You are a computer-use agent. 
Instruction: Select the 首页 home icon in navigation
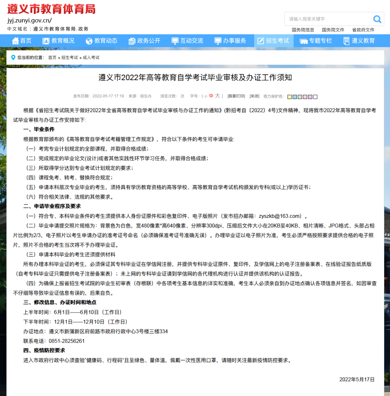click(15, 40)
